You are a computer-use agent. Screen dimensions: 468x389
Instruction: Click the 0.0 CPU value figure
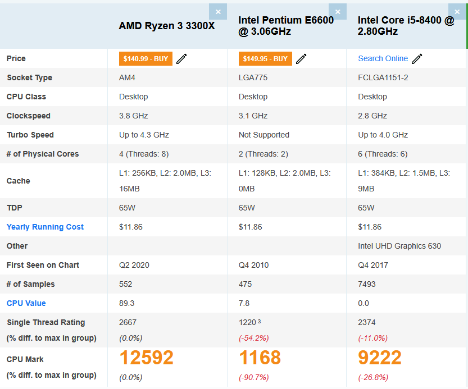click(364, 303)
